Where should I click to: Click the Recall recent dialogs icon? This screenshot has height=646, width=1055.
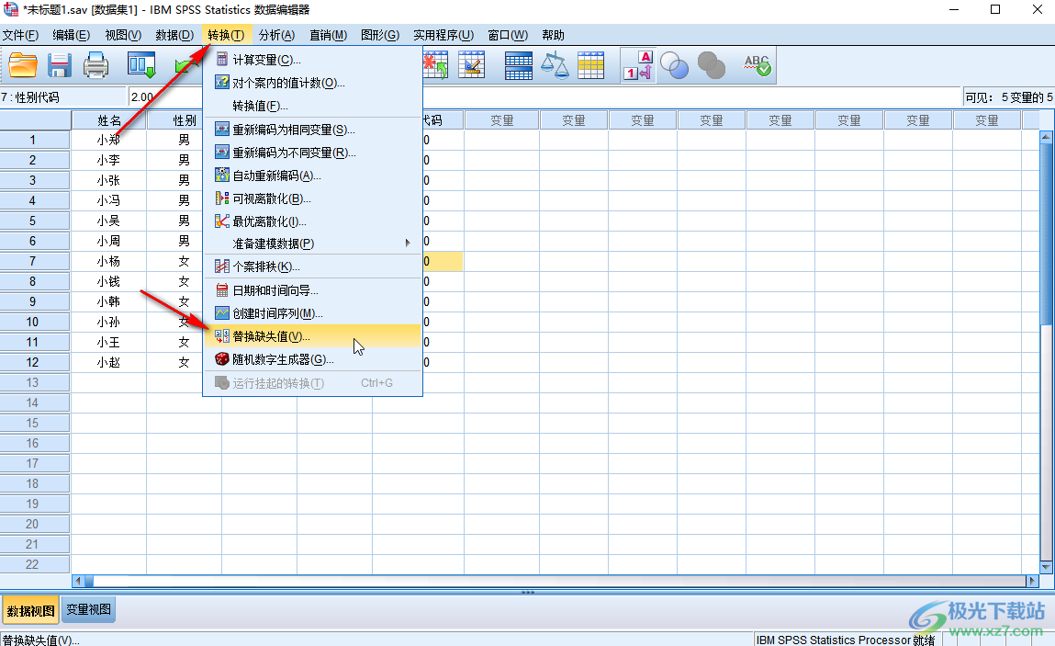click(142, 65)
